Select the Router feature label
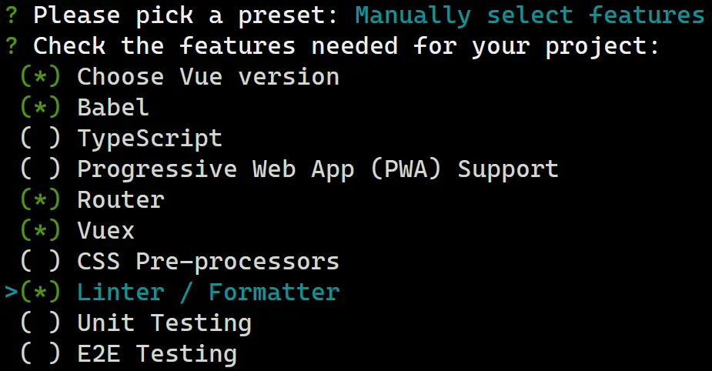This screenshot has height=371, width=712. [x=121, y=200]
